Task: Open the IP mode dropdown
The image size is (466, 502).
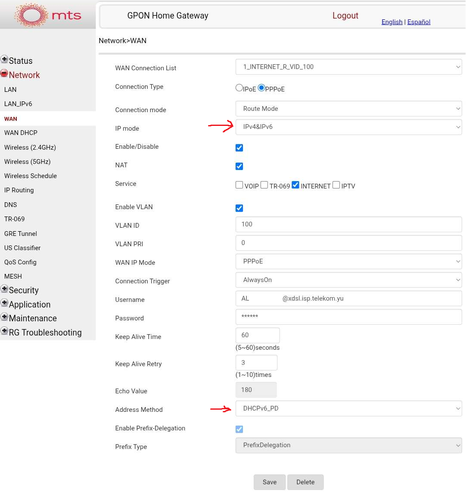Action: [348, 127]
